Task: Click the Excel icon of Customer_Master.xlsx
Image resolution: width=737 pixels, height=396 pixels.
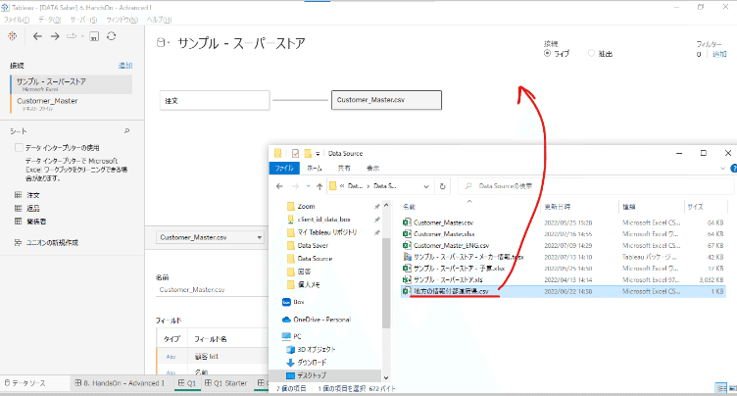Action: (407, 233)
